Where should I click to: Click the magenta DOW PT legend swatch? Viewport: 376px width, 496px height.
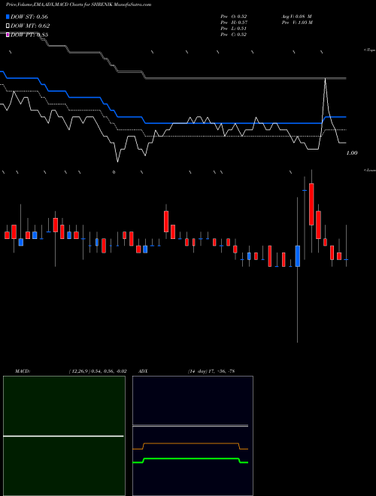8,35
